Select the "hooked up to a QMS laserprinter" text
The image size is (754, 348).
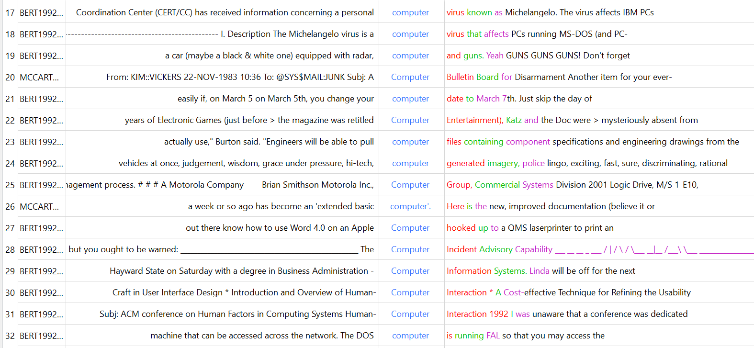pyautogui.click(x=529, y=228)
